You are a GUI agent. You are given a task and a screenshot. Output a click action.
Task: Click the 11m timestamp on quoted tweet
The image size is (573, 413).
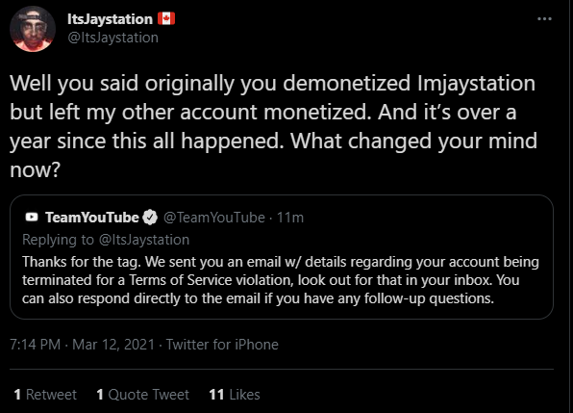[x=290, y=218]
